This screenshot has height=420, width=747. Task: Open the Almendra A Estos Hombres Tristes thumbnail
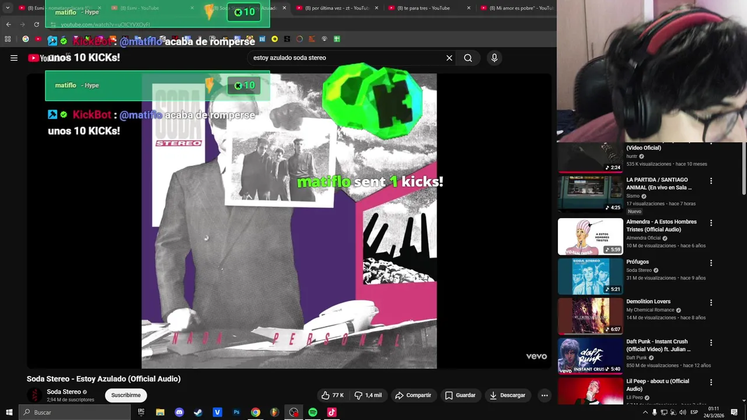click(590, 237)
